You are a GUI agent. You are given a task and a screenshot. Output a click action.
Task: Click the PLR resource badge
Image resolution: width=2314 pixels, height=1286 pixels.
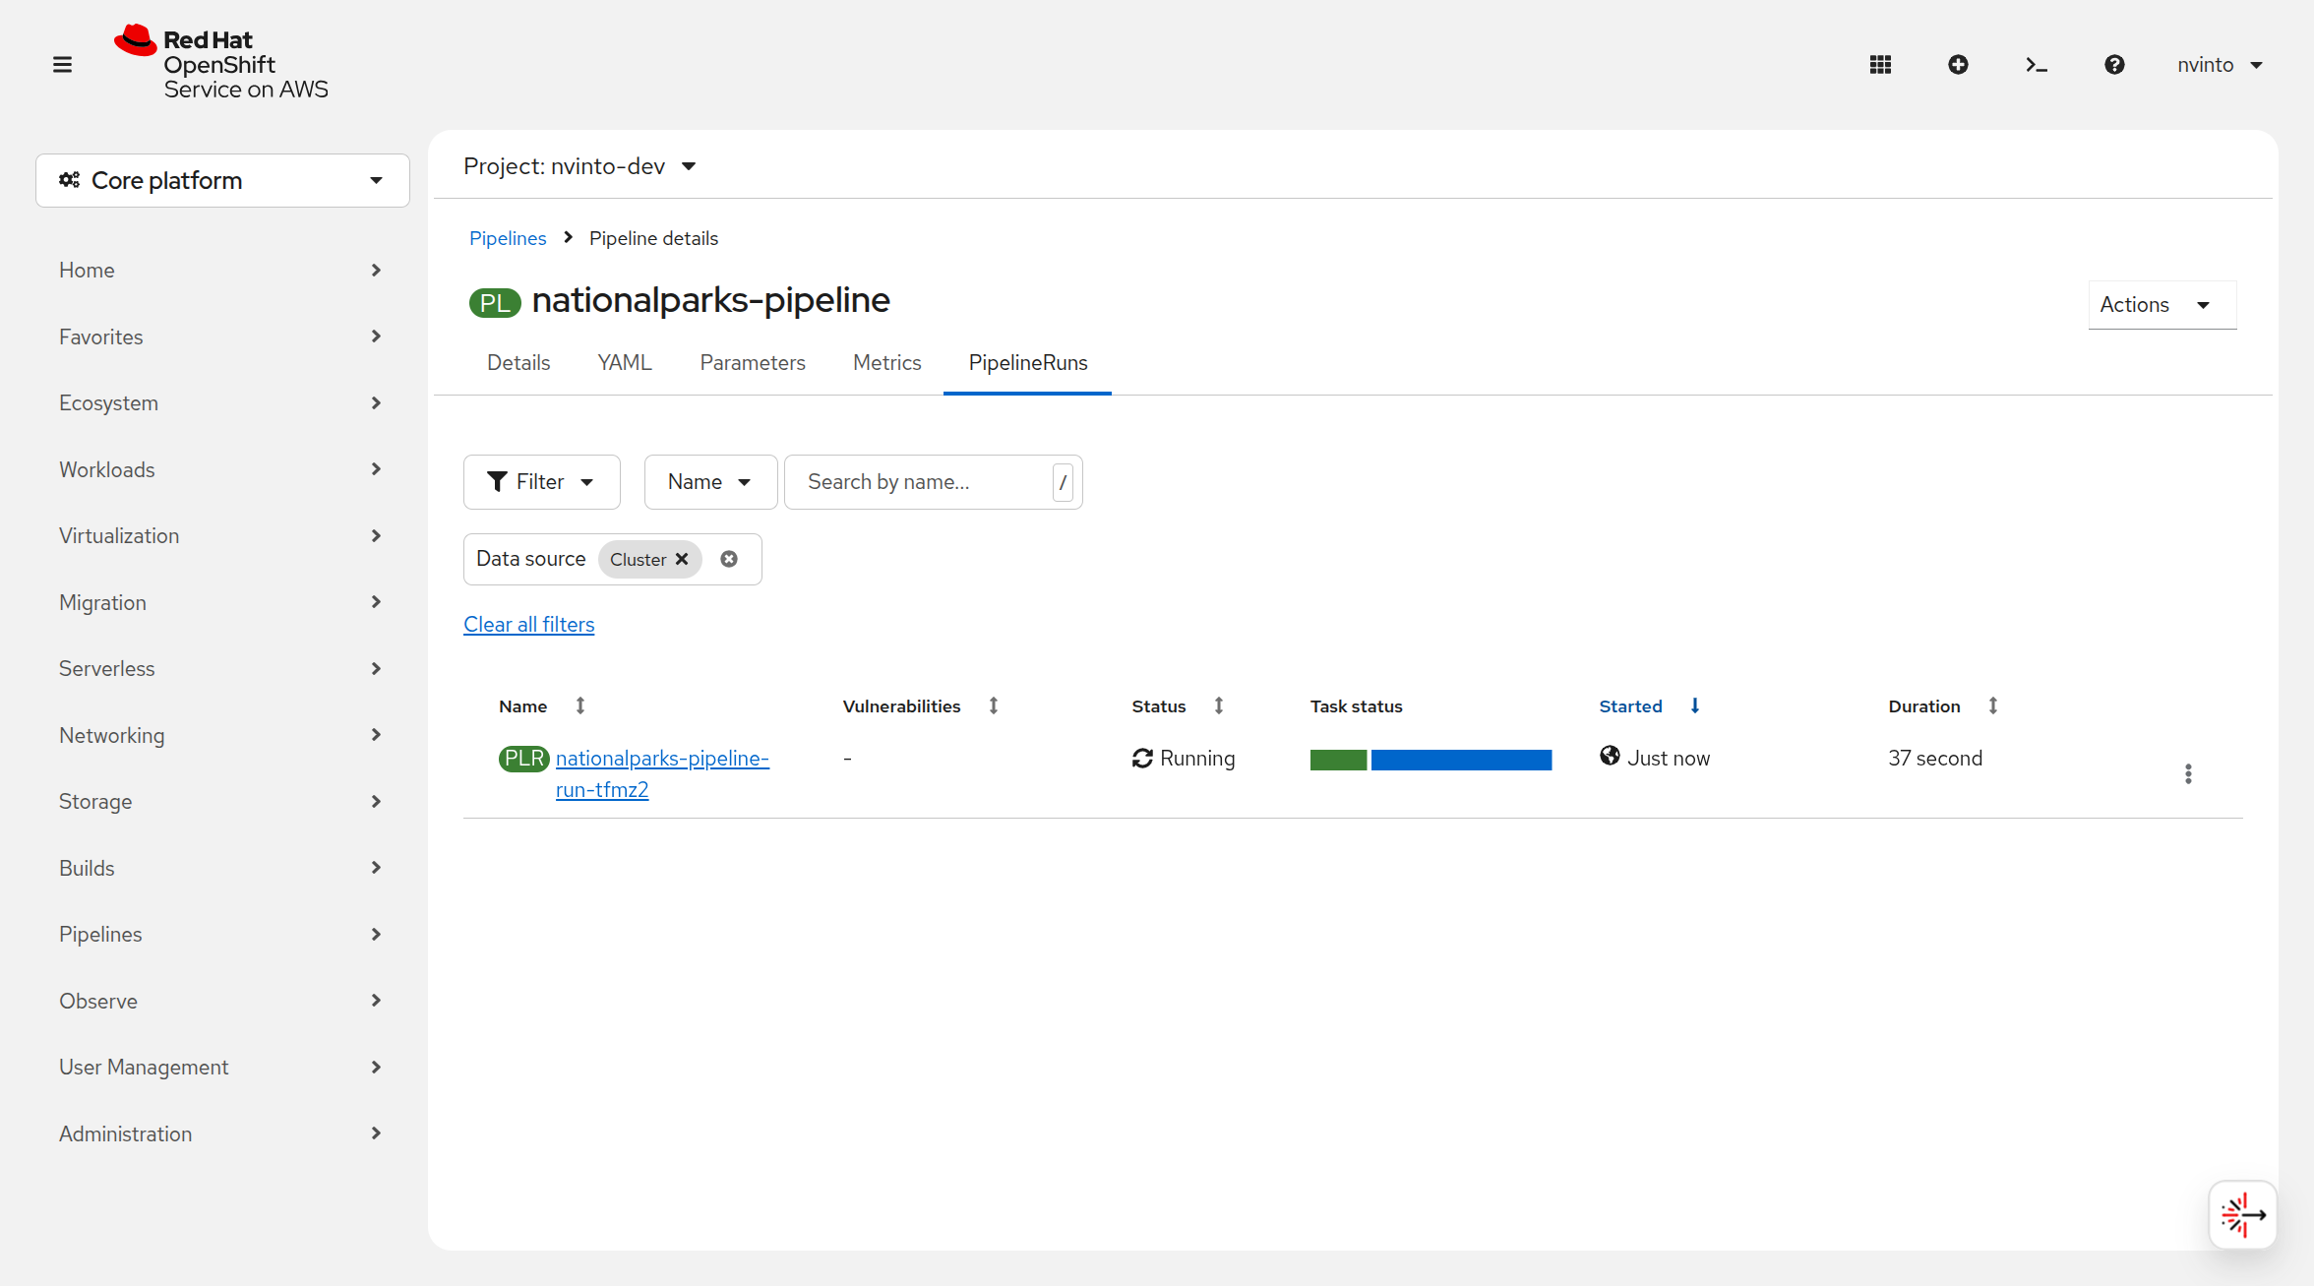tap(524, 759)
